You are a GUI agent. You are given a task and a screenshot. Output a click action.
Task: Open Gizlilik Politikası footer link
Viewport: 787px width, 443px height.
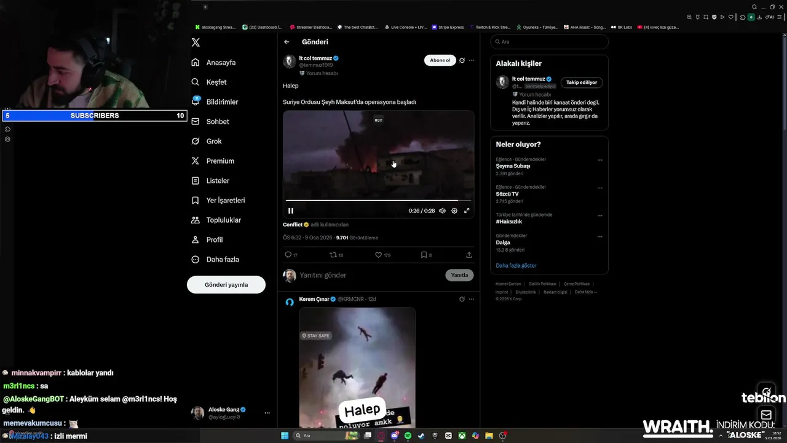click(x=542, y=284)
